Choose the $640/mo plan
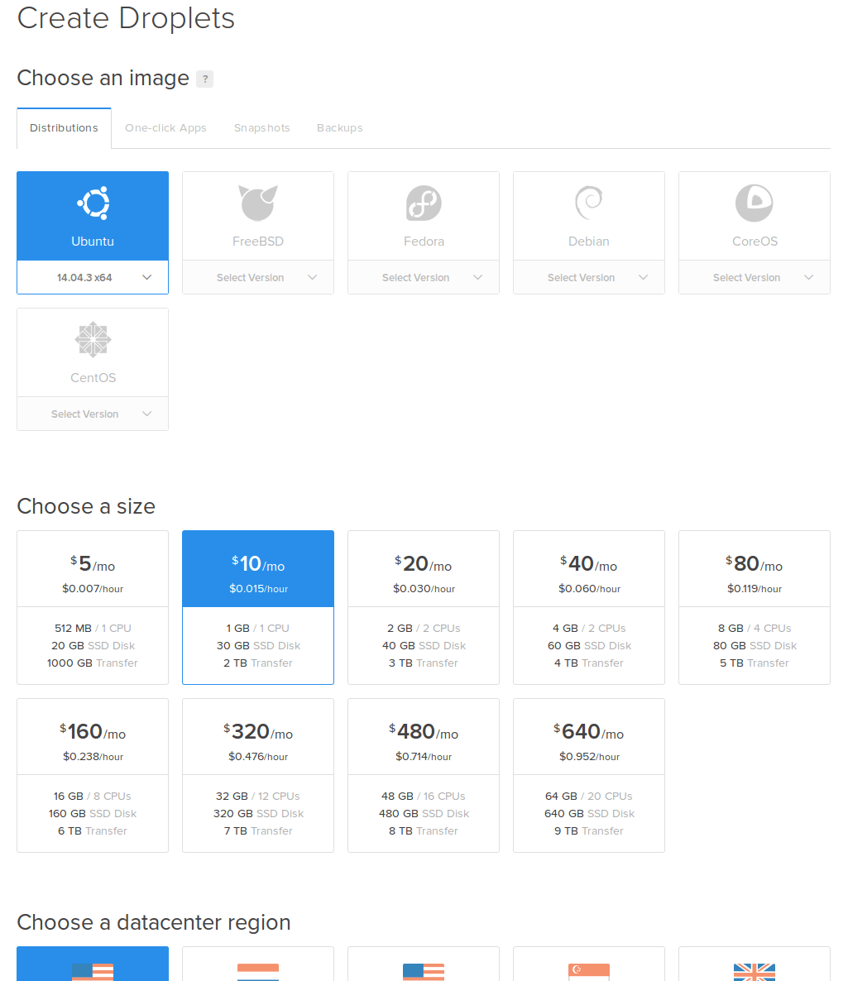Screen dimensions: 848x981 click(588, 775)
